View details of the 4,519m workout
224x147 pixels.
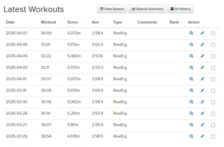191,136
